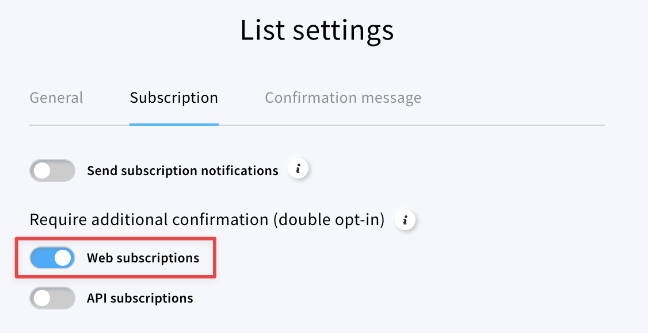Turn on API subscriptions toggle
The height and width of the screenshot is (333, 648).
52,298
